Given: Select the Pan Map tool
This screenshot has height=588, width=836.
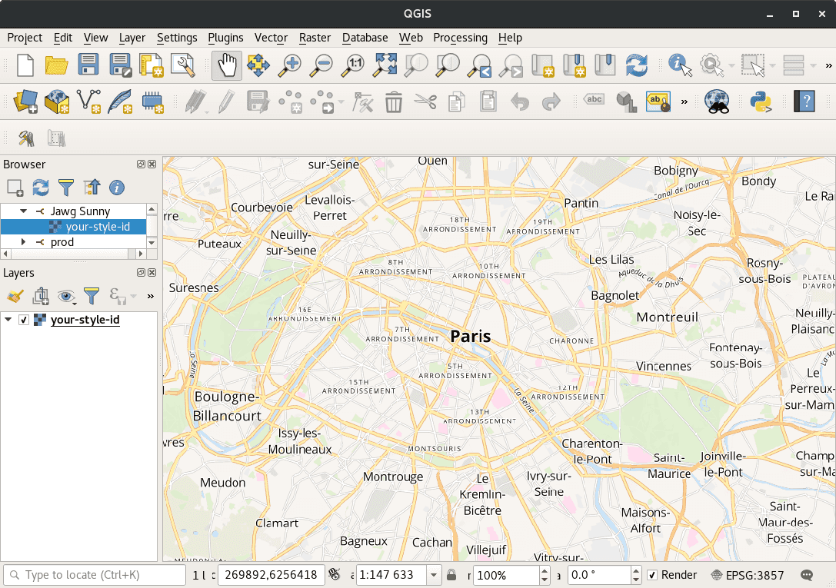Looking at the screenshot, I should click(x=226, y=65).
